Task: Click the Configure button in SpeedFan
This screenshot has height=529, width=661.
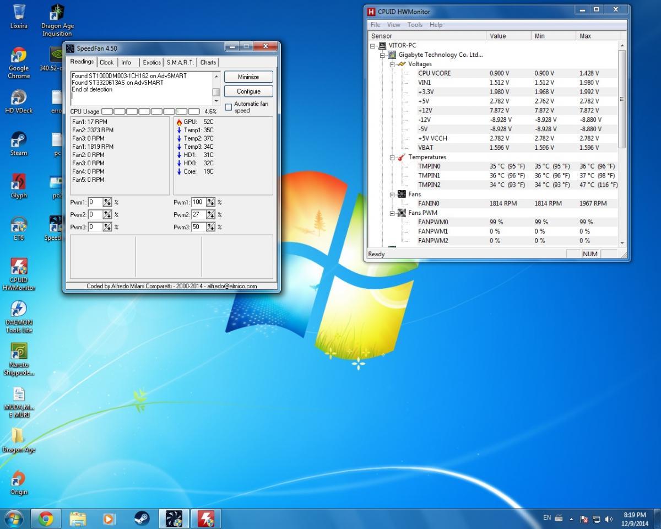Action: (x=248, y=91)
